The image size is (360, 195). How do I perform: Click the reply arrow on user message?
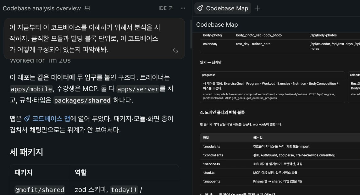(x=175, y=51)
